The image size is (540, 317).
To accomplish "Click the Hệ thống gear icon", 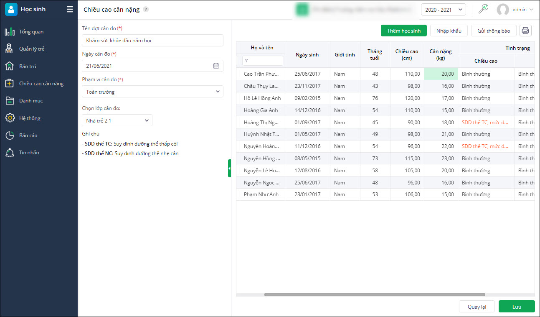I will click(x=10, y=118).
